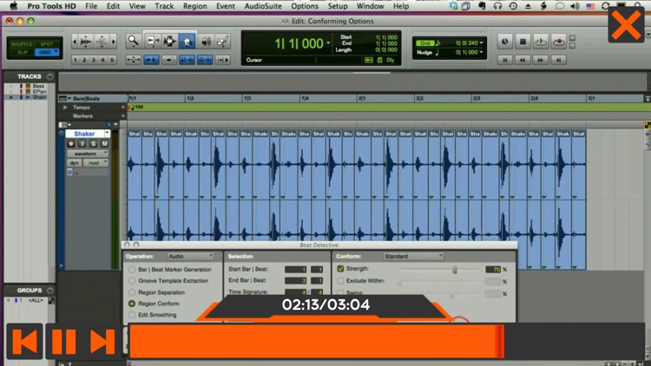Select the Scrubber speaker tool
The height and width of the screenshot is (366, 651).
click(x=206, y=41)
